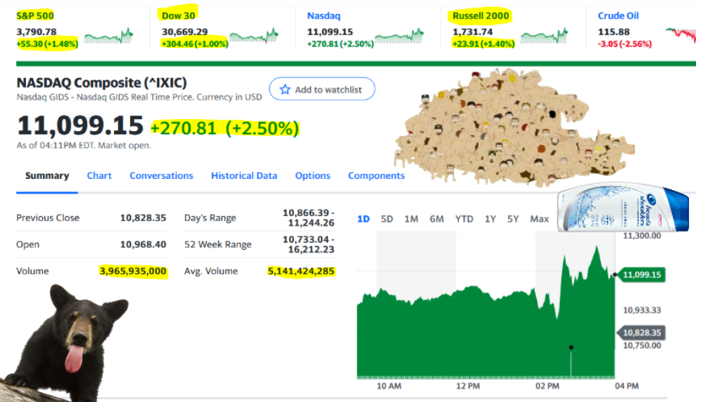Switch chart range to 1Y
Viewport: 703px width, 402px height.
[x=490, y=219]
